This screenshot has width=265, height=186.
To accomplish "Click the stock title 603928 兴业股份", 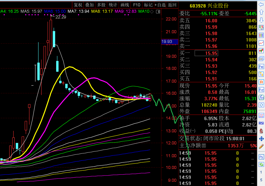I will (209, 6).
